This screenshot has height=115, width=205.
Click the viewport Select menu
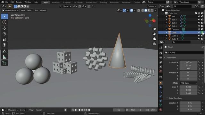pos(30,11)
